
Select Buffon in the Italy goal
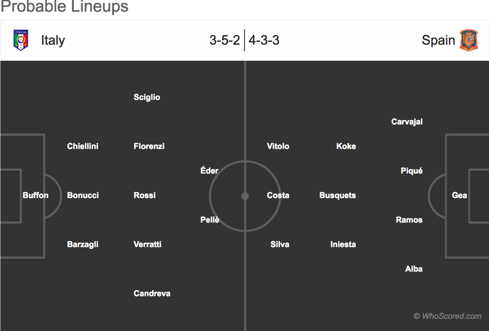(36, 195)
